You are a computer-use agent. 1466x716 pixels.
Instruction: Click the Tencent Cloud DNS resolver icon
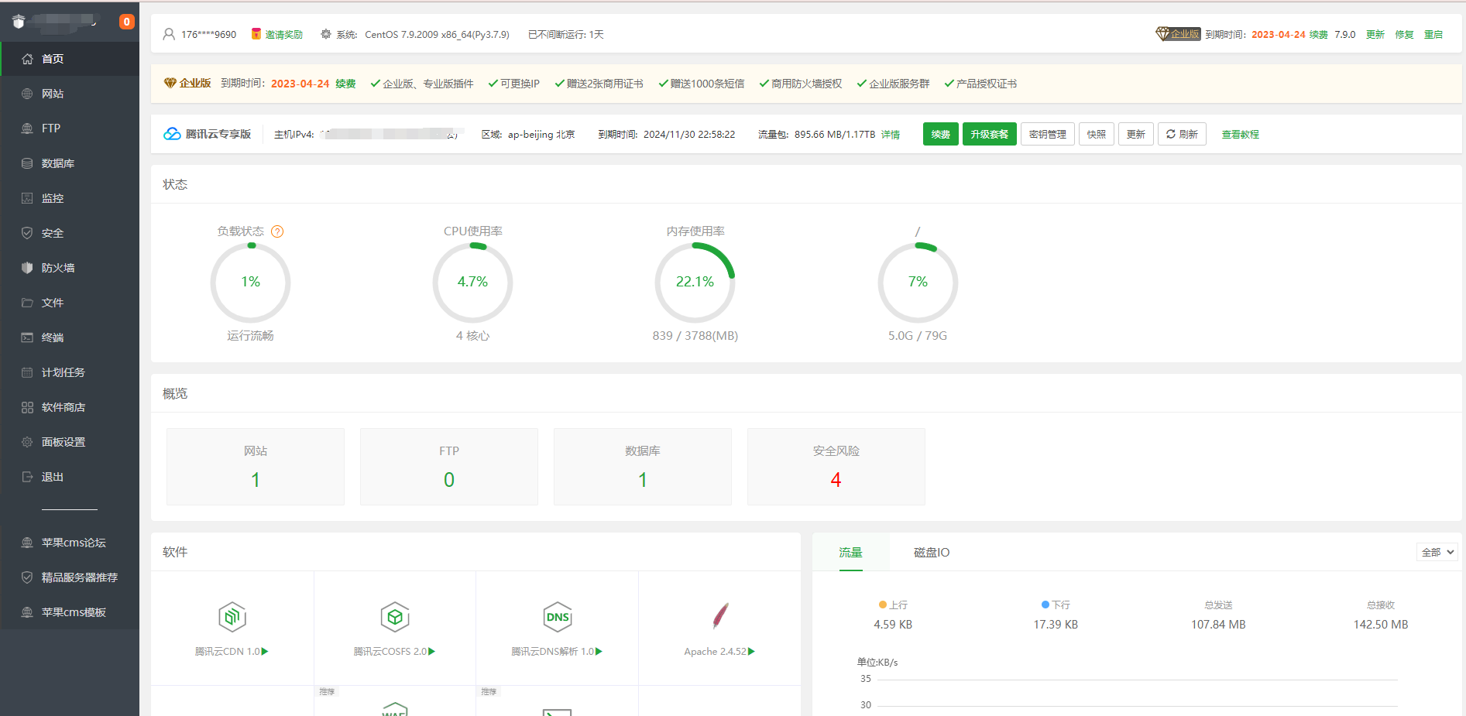558,617
